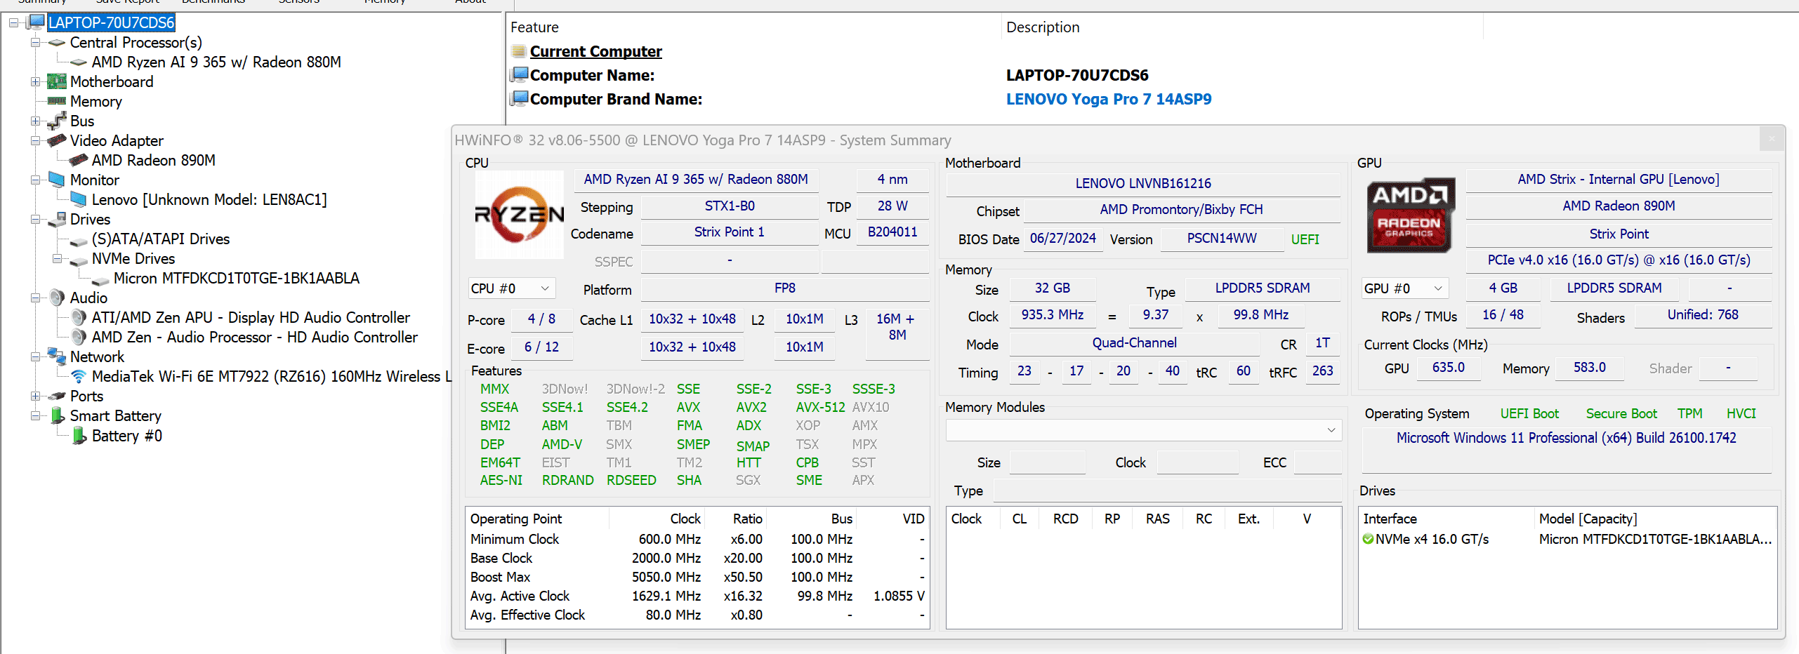1799x654 pixels.
Task: Select the Monitor icon in the device tree
Action: point(55,180)
